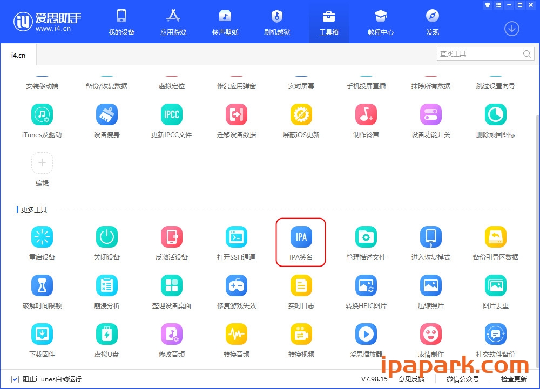Open the 压缩照片 photo compression tool

431,285
